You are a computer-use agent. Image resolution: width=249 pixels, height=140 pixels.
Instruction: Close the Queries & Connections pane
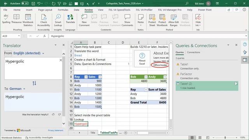click(x=236, y=45)
